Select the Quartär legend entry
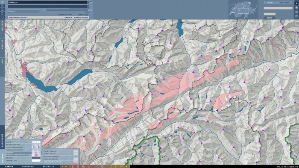 pos(23,142)
